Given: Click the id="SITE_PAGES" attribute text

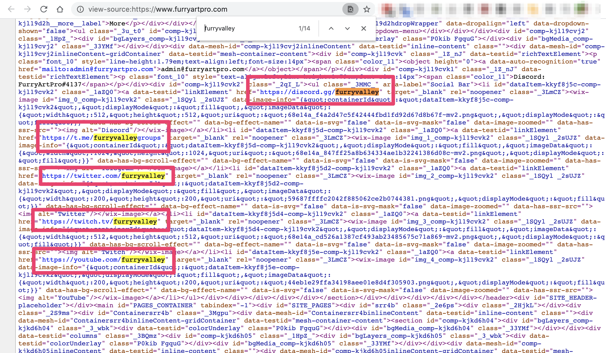Looking at the screenshot, I should (304, 305).
